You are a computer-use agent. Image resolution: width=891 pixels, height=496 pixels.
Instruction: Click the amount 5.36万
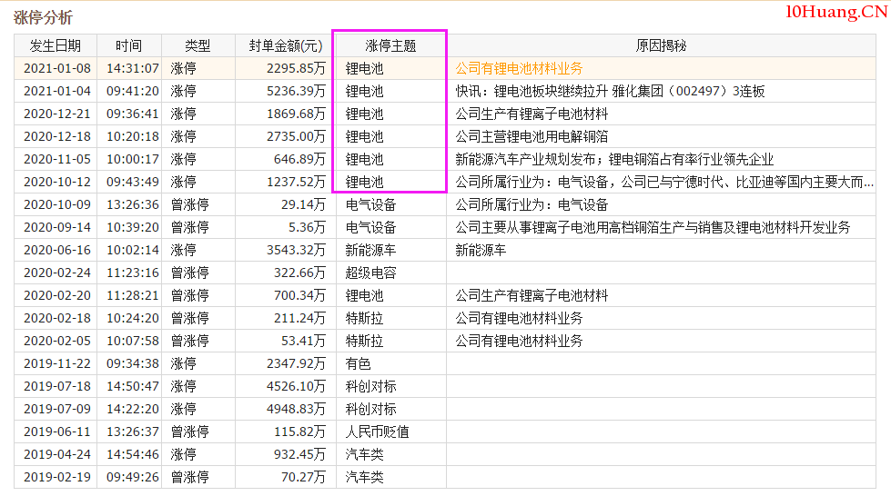click(307, 228)
